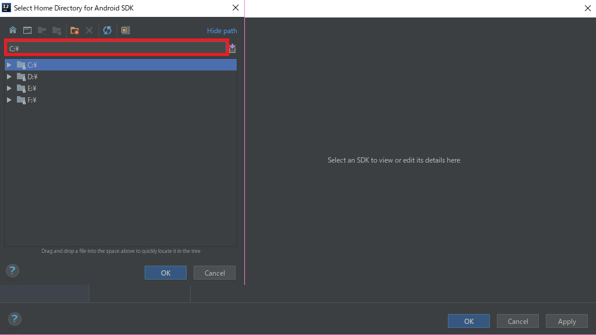Close the Project Structure background window
This screenshot has height=335, width=596.
pos(588,8)
